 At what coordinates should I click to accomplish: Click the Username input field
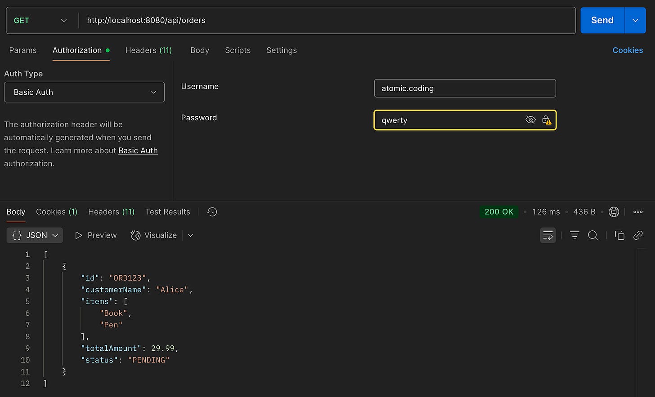[465, 88]
